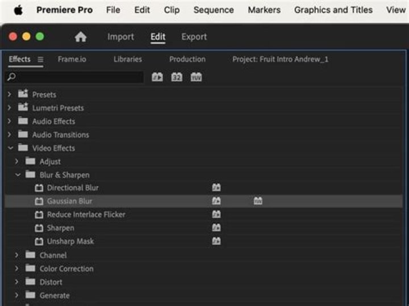Select the Presets folder icon
The width and height of the screenshot is (409, 306).
23,94
